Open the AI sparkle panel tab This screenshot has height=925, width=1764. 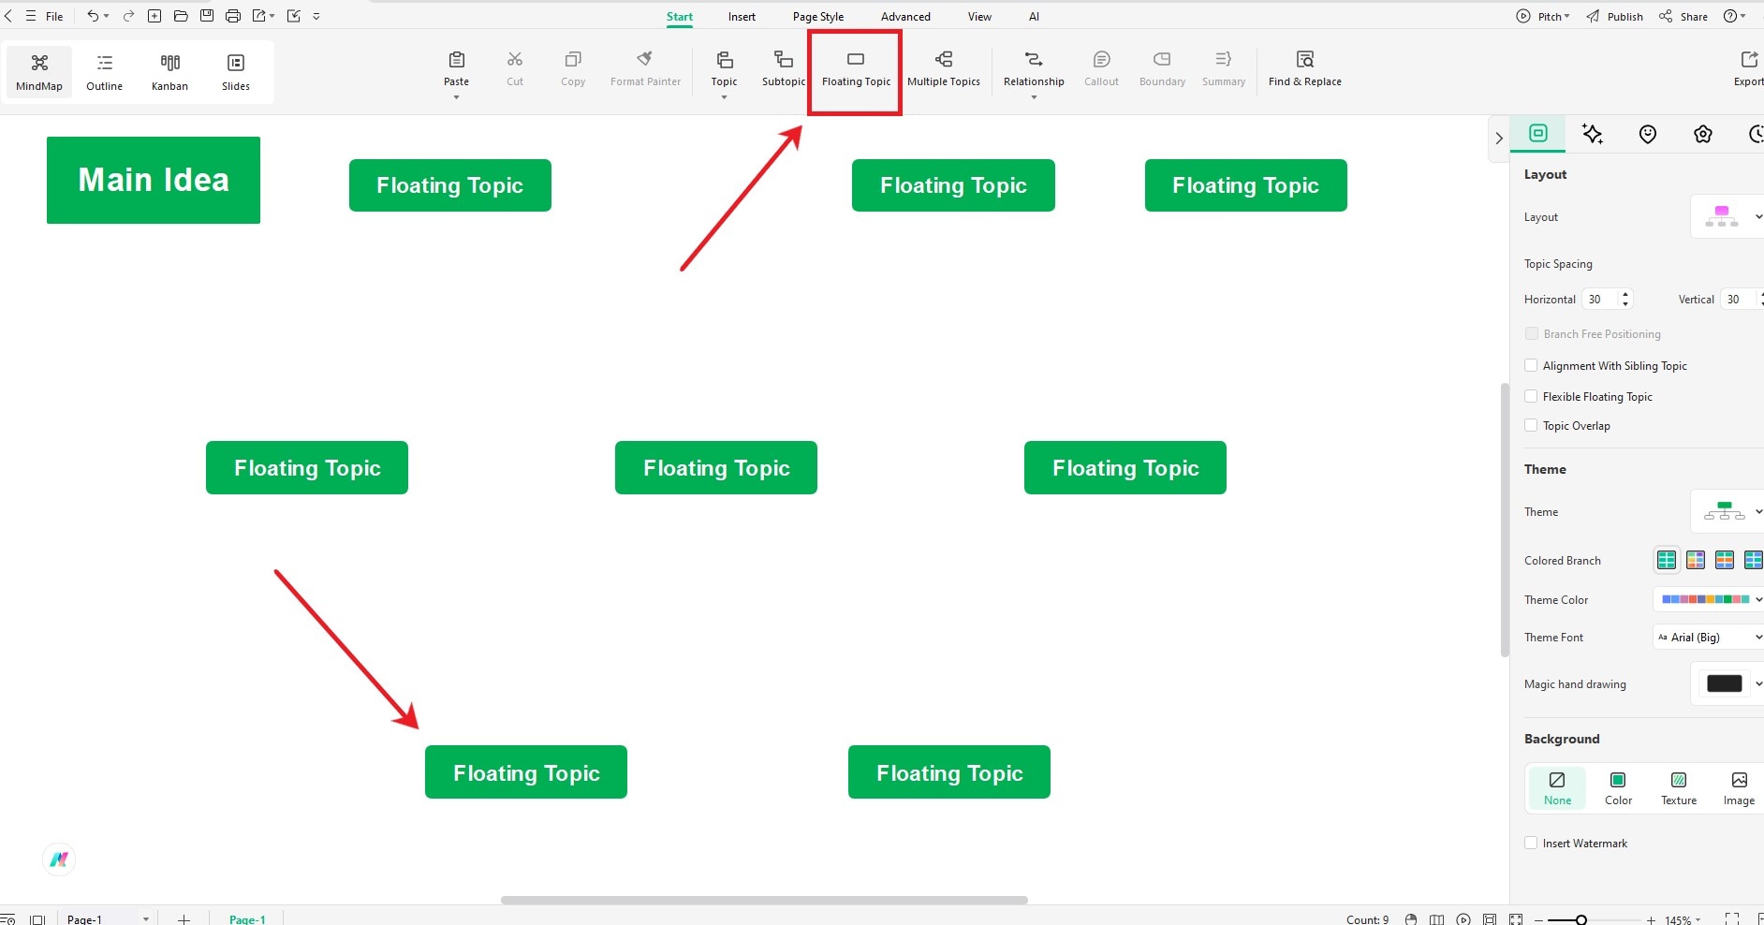click(x=1593, y=134)
